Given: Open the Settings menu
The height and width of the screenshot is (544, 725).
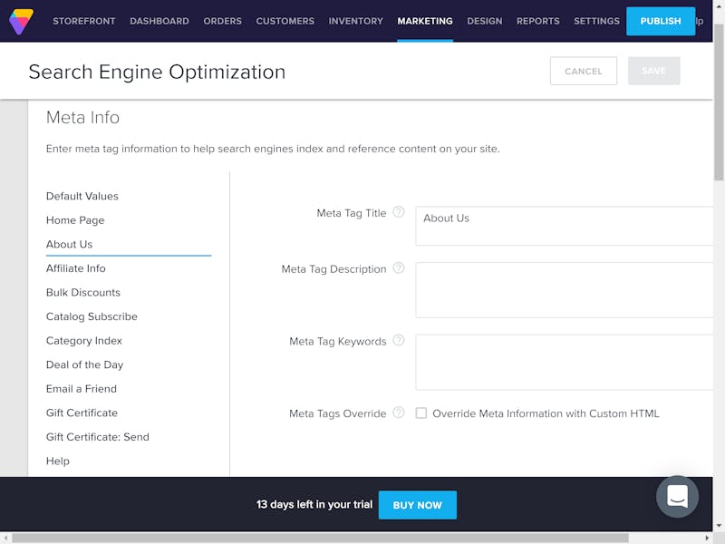Looking at the screenshot, I should (596, 21).
